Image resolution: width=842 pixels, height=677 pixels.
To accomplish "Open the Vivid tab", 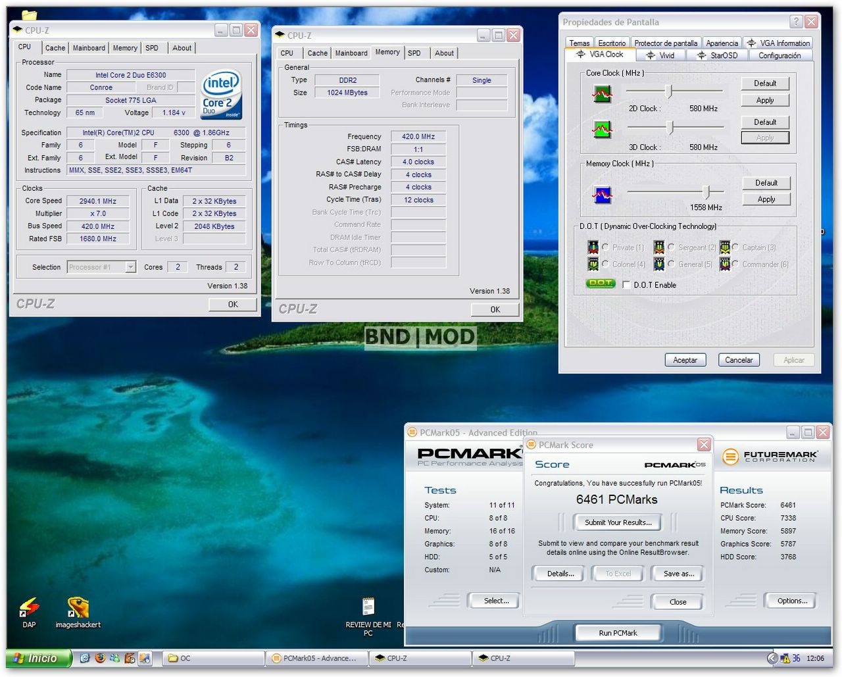I will coord(660,55).
